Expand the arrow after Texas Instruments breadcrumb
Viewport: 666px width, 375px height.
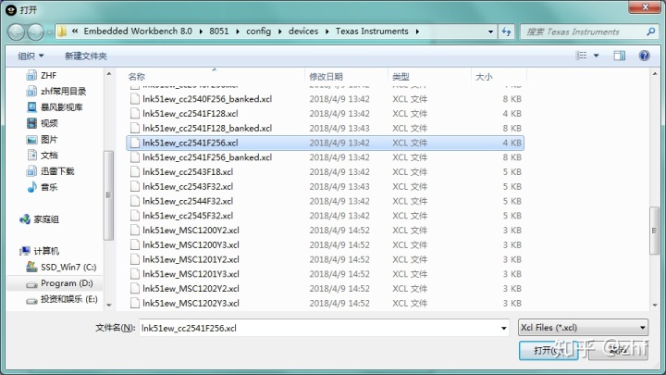tap(417, 31)
